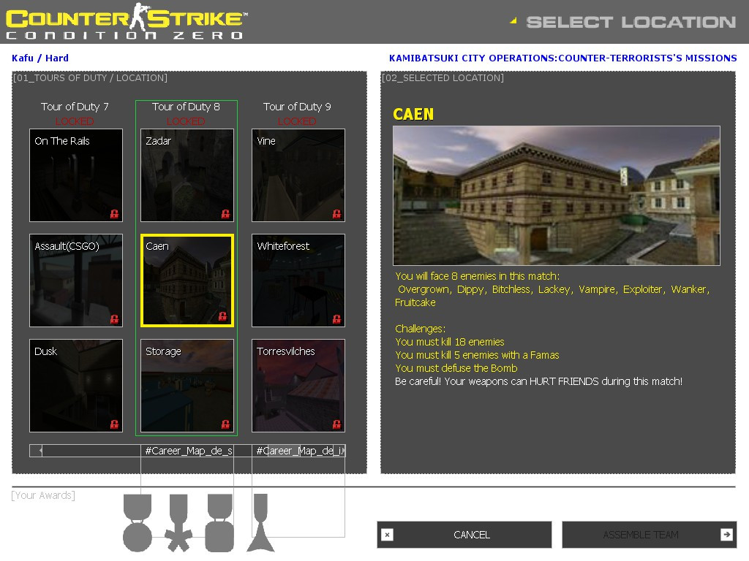Image resolution: width=749 pixels, height=561 pixels.
Task: Select the Whiteforest map thumbnail
Action: [x=298, y=280]
